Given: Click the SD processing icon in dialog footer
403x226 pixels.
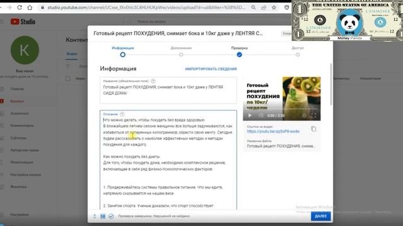Looking at the screenshot, I should point(103,216).
